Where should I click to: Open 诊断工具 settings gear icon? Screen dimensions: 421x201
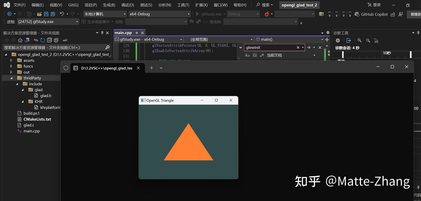(338, 40)
